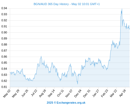Select the Oct 11 x-axis date label
The width and height of the screenshot is (132, 107).
tap(60, 93)
